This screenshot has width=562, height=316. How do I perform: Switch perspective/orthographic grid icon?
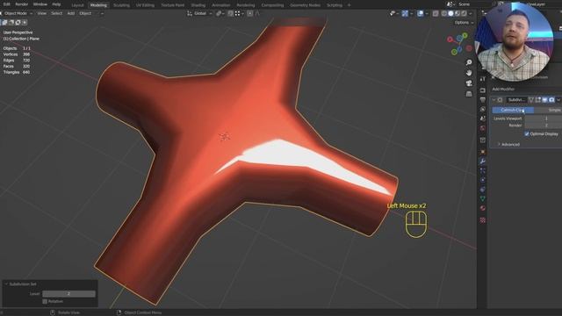(x=469, y=94)
